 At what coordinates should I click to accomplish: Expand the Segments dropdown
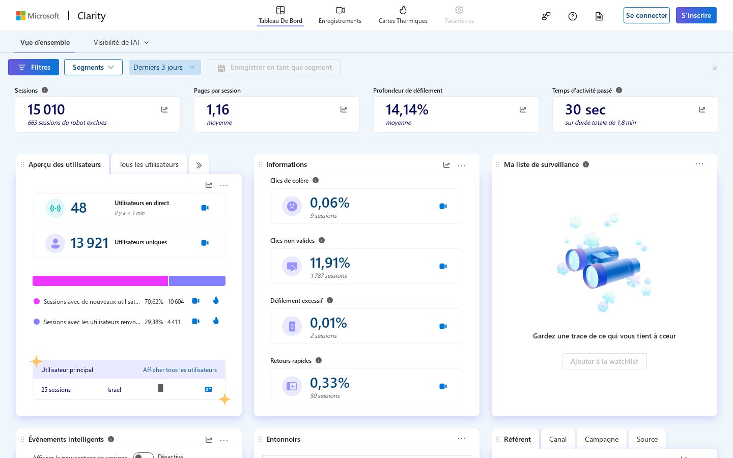point(93,67)
